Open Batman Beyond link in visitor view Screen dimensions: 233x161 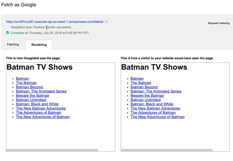click(144, 87)
